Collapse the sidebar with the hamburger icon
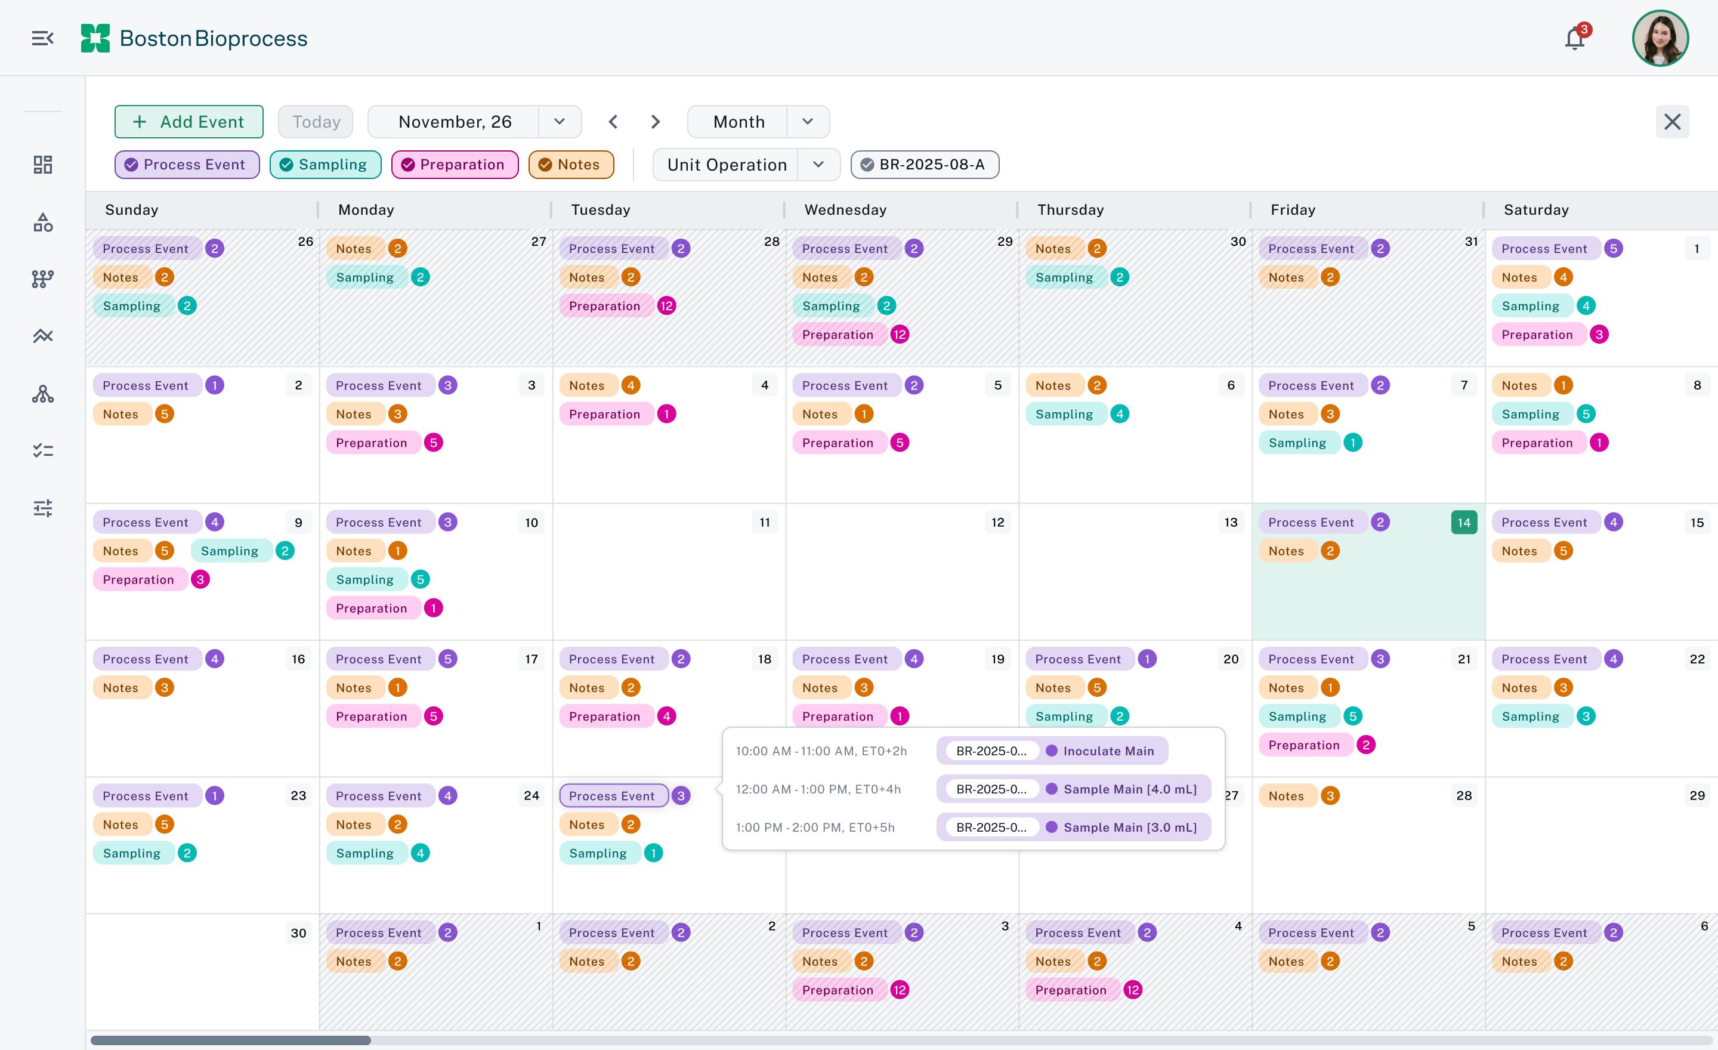Image resolution: width=1718 pixels, height=1050 pixels. pyautogui.click(x=42, y=38)
